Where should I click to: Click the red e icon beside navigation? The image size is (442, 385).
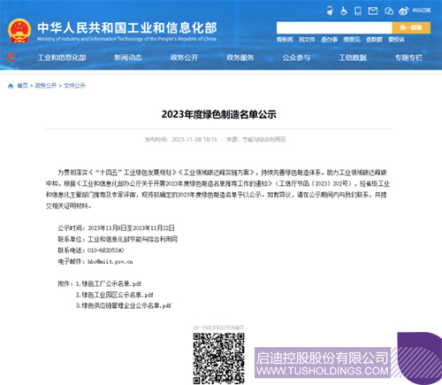coord(11,57)
